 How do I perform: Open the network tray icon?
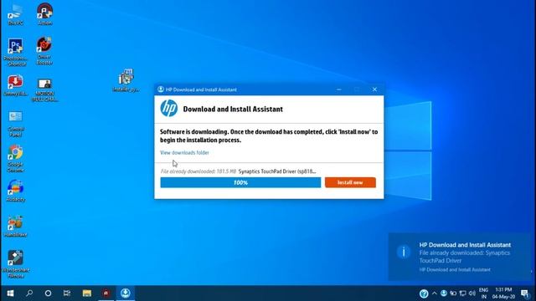point(463,293)
